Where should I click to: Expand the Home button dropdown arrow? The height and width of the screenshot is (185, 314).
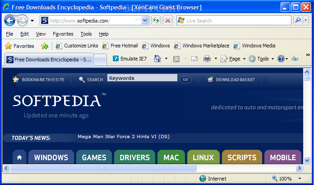tap(166, 59)
